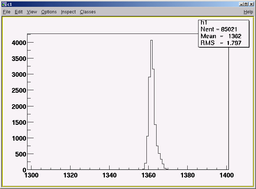
Task: Close the c1 canvas window
Action: click(x=251, y=4)
